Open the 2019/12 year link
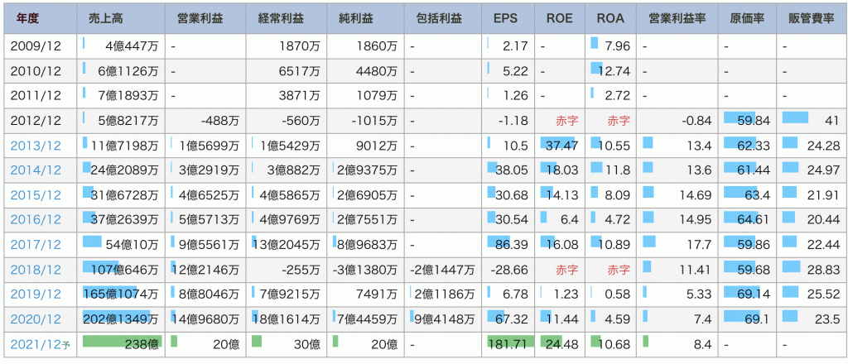848x364 pixels. [x=34, y=295]
